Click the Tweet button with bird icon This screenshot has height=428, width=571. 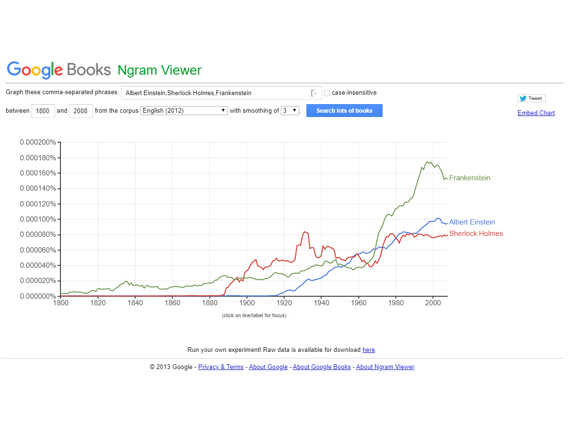[x=532, y=98]
